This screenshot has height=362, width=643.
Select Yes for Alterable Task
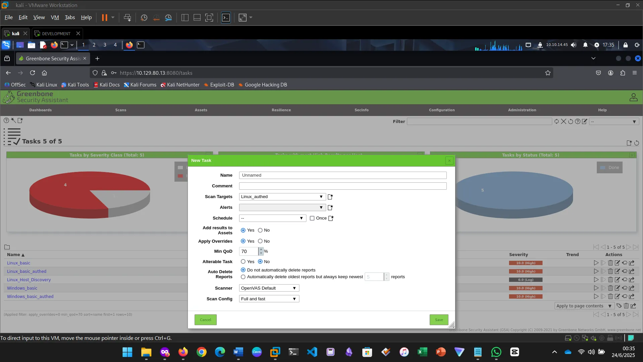click(x=243, y=262)
